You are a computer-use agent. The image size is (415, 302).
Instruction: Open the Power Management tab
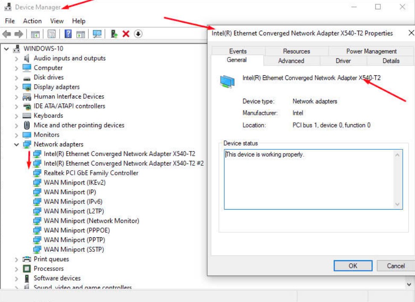pyautogui.click(x=371, y=51)
